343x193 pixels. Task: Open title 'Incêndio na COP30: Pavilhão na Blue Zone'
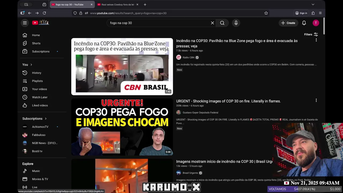(x=237, y=43)
